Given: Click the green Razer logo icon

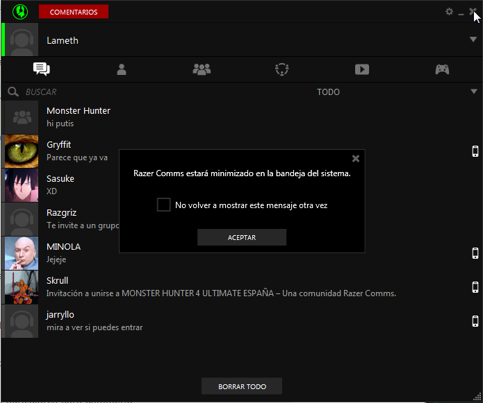Looking at the screenshot, I should tap(20, 12).
